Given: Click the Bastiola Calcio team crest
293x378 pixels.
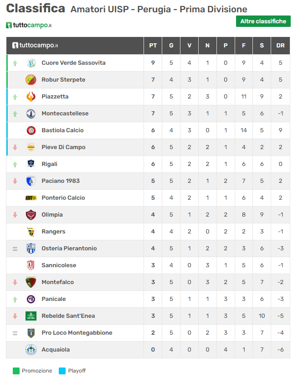Looking at the screenshot, I should point(31,130).
